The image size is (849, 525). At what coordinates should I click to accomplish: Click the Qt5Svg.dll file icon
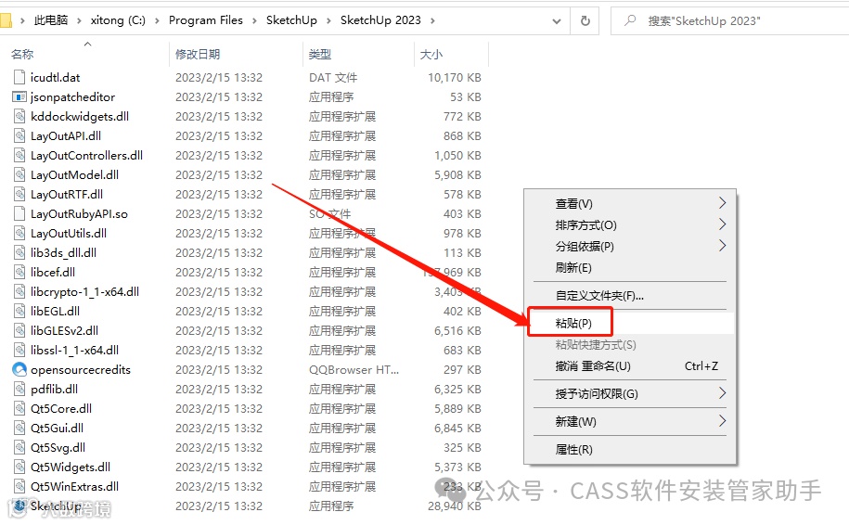click(19, 448)
